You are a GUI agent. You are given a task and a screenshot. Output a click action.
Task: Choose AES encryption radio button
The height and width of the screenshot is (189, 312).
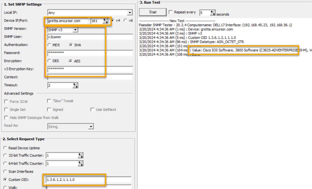pos(71,61)
